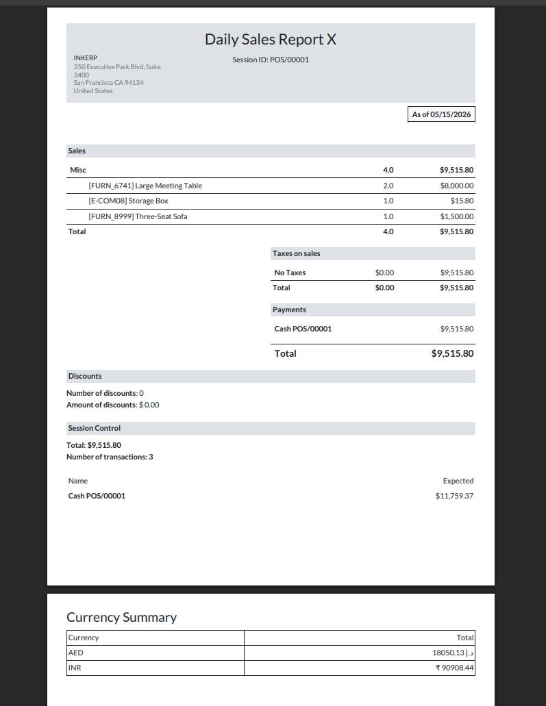The image size is (546, 706).
Task: Click the $1,500.00 amount
Action: [457, 216]
